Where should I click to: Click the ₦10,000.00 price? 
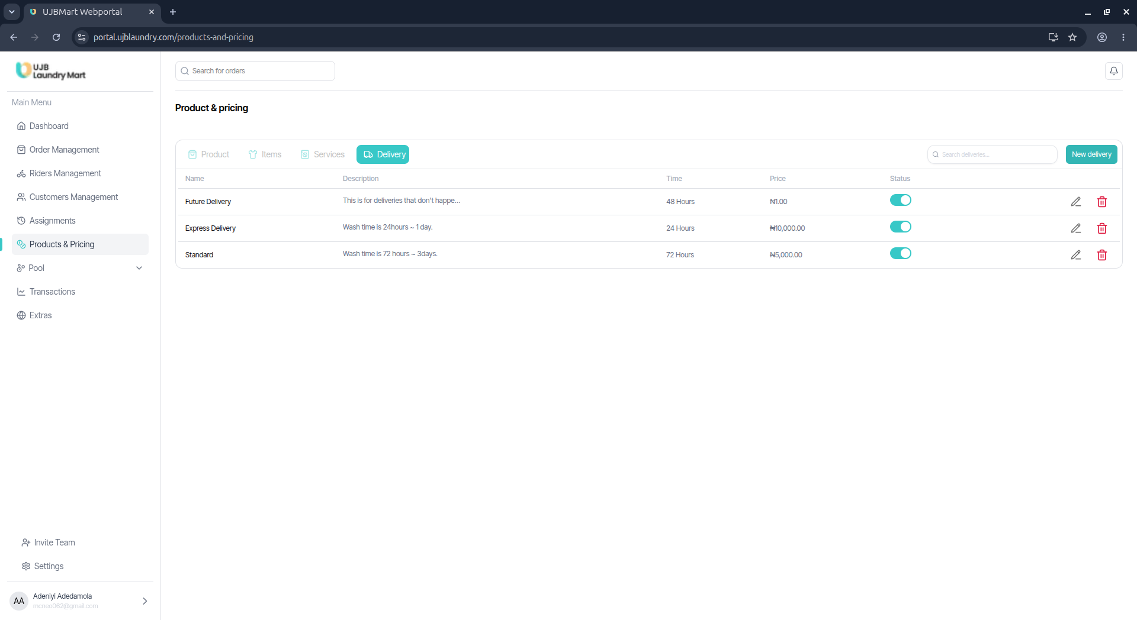787,228
